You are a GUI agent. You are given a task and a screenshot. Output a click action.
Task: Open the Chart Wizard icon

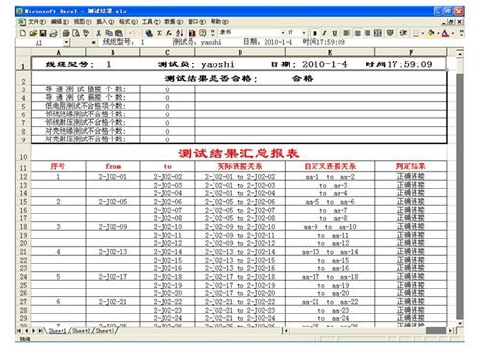(192, 33)
